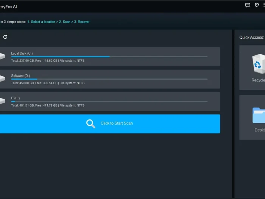Click the E (E:) usage bar

click(109, 101)
